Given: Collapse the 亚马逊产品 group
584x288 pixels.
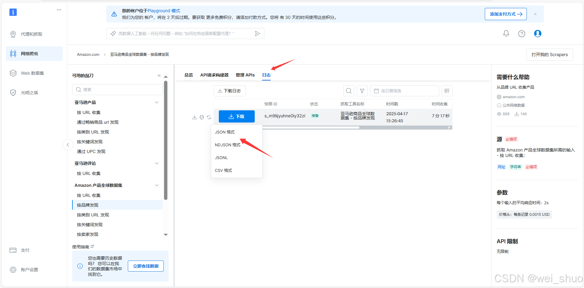Looking at the screenshot, I should click(x=157, y=102).
